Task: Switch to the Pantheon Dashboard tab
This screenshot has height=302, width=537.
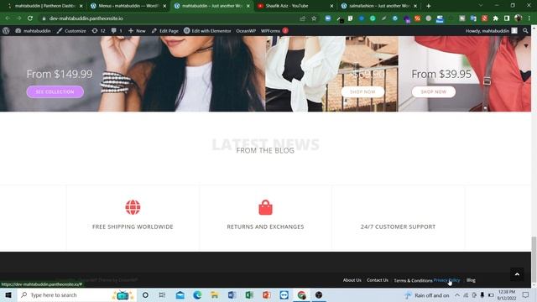Action: (44, 6)
